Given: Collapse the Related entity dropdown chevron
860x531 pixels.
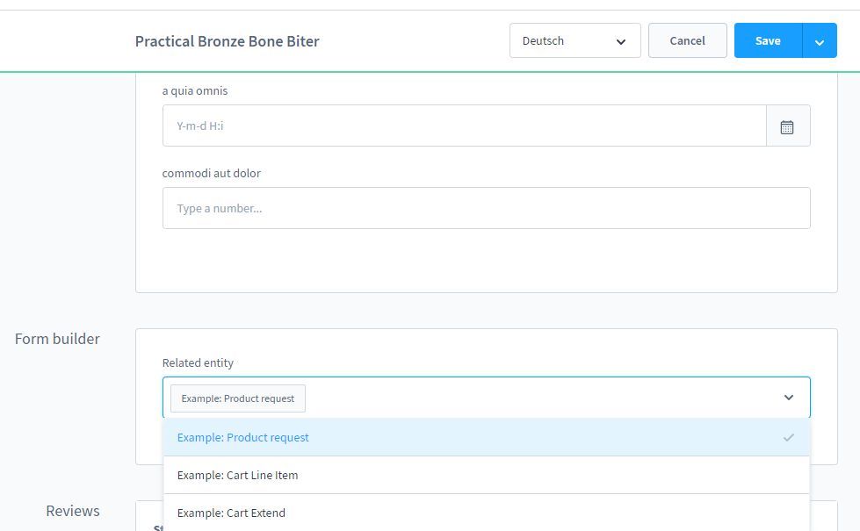Looking at the screenshot, I should 788,398.
